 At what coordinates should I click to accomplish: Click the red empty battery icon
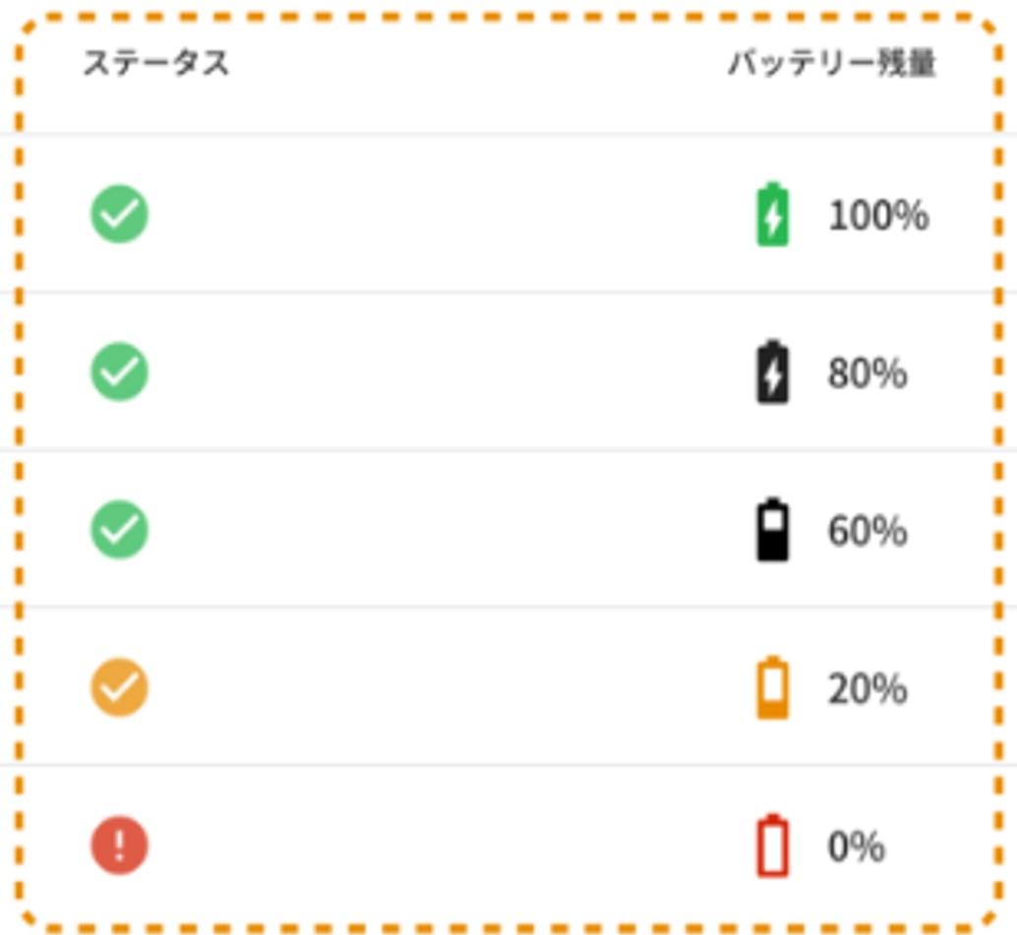(773, 845)
